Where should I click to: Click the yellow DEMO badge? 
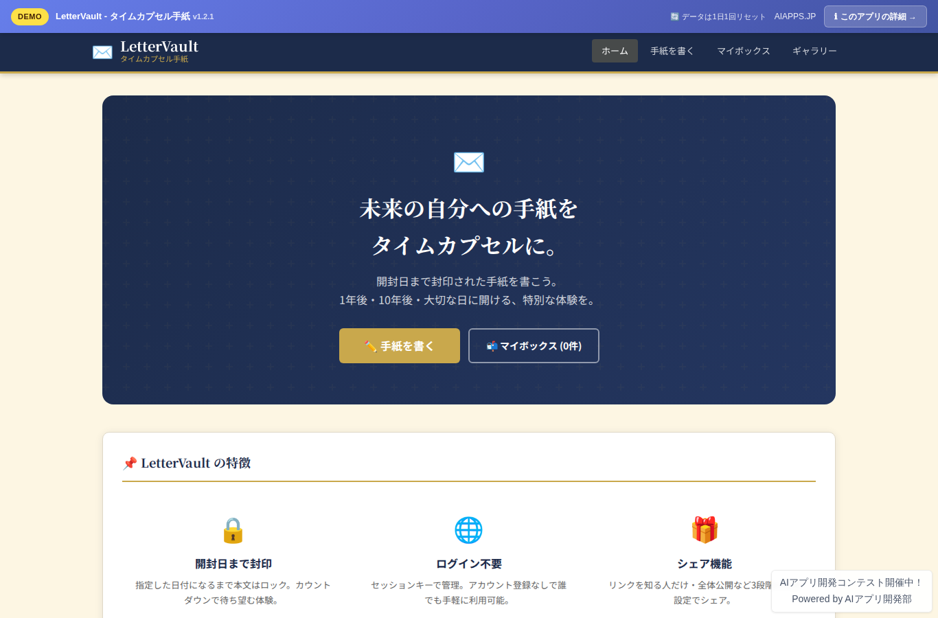pyautogui.click(x=30, y=16)
